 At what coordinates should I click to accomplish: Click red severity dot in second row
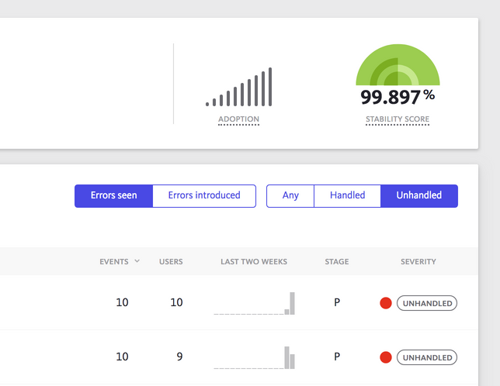click(x=385, y=357)
